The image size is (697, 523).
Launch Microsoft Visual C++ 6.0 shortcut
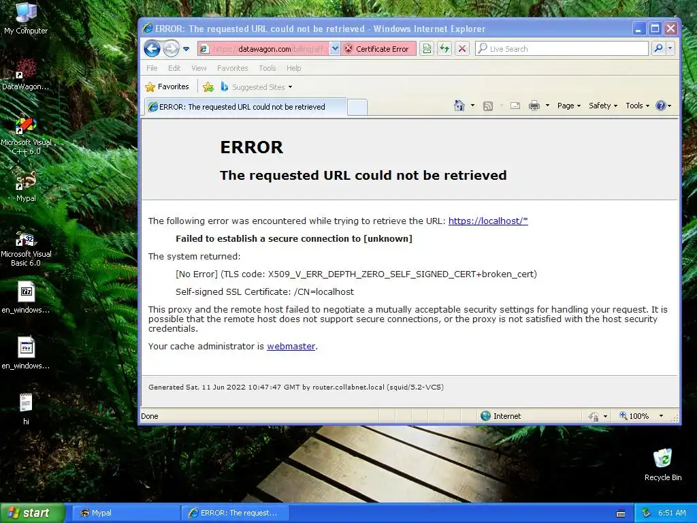click(x=26, y=135)
